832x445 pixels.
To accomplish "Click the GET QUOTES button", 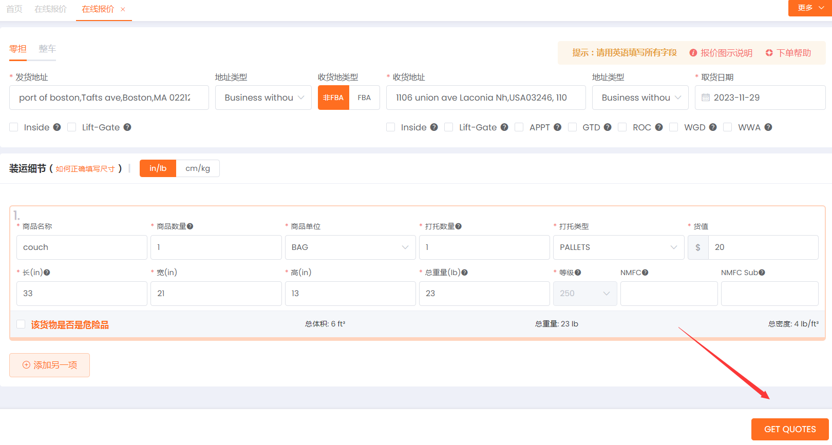I will coord(789,429).
